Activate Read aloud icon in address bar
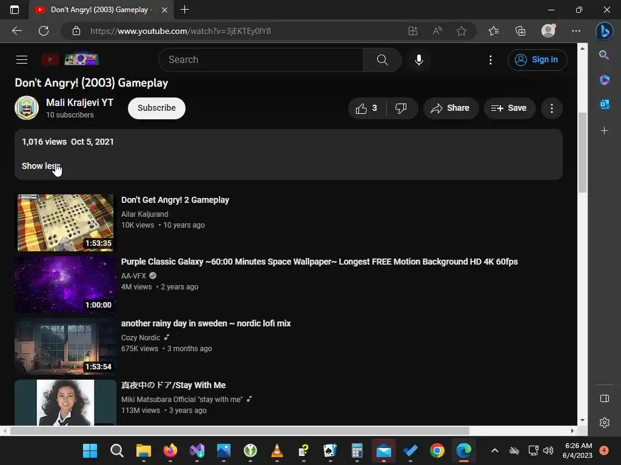621x465 pixels. tap(437, 31)
